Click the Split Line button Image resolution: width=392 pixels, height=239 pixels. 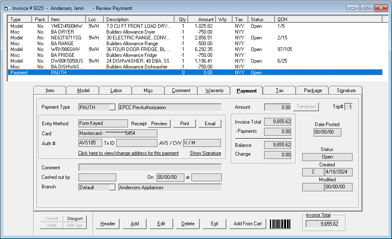(75, 225)
